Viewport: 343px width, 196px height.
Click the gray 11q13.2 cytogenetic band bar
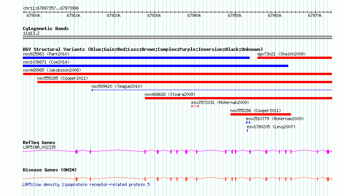click(x=177, y=37)
